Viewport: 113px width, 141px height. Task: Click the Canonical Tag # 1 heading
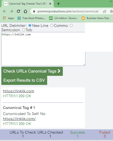click(x=19, y=108)
